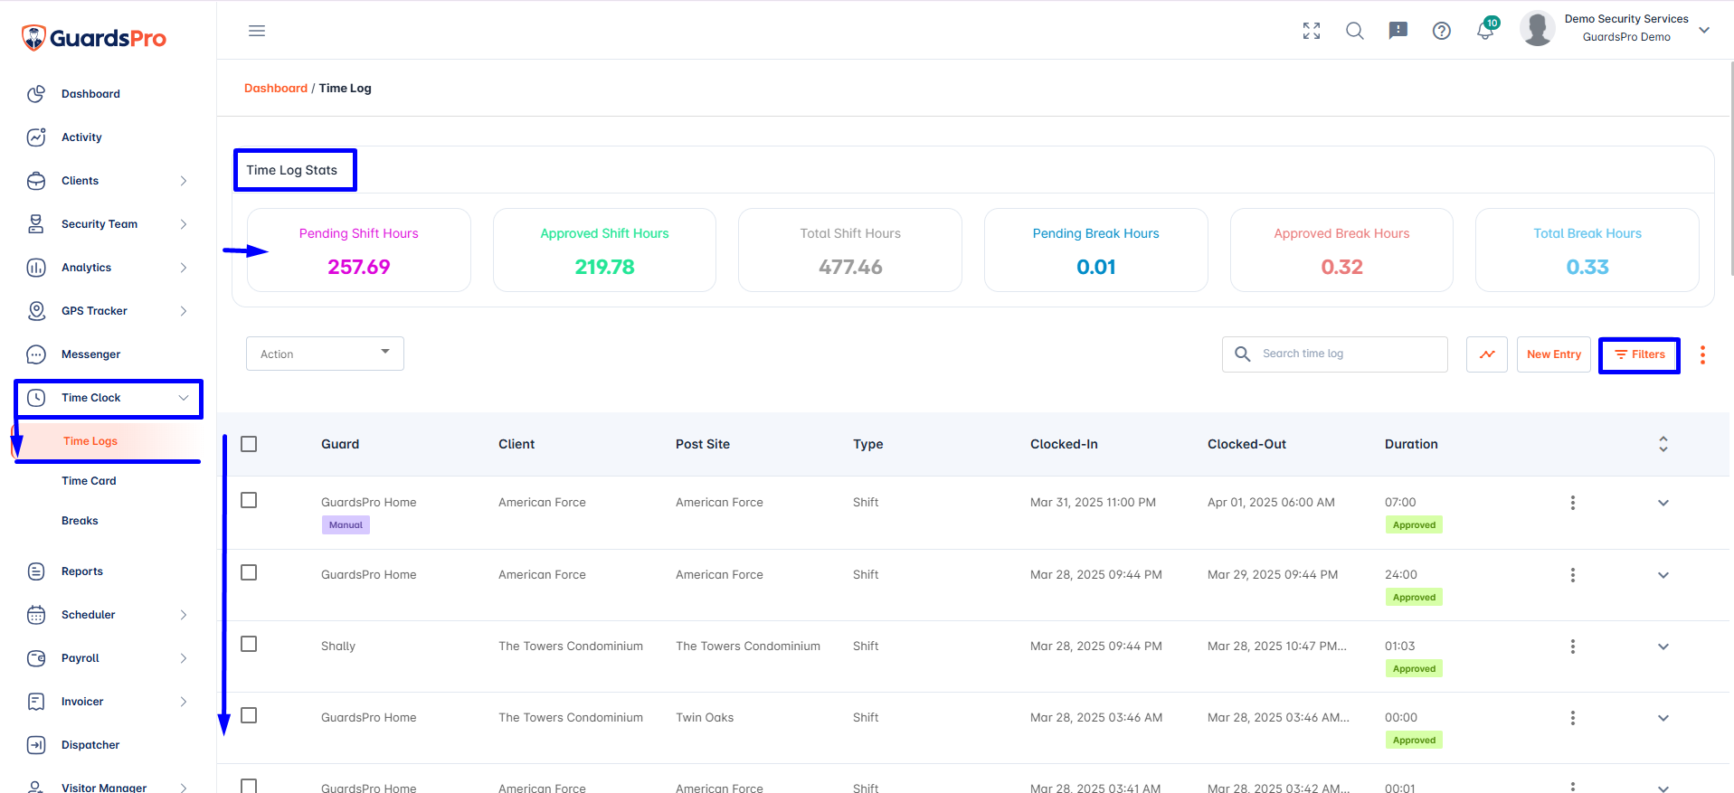This screenshot has height=793, width=1734.
Task: Open row menu for Mar 31 log
Action: click(1573, 503)
